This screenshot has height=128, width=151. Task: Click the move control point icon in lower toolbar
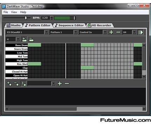pos(24,83)
